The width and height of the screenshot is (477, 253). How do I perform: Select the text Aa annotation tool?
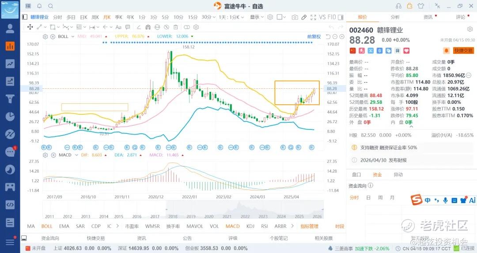(x=118, y=27)
